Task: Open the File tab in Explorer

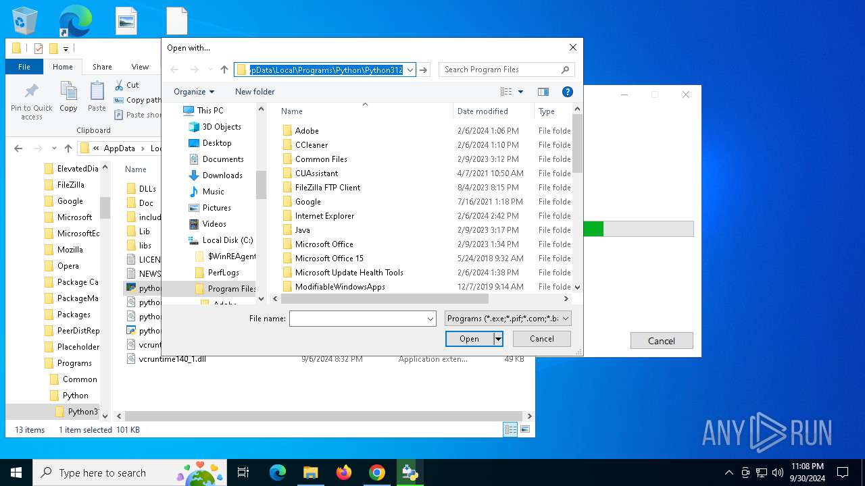Action: tap(24, 67)
